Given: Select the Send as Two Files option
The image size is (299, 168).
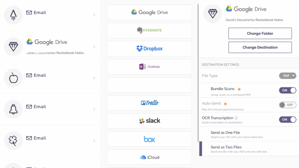Looking at the screenshot, I should 227,147.
